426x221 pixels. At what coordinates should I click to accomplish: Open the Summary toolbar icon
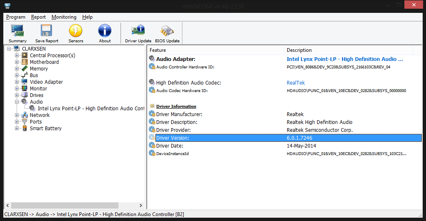coord(17,31)
